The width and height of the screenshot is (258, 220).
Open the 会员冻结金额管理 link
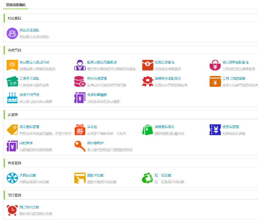pyautogui.click(x=235, y=62)
